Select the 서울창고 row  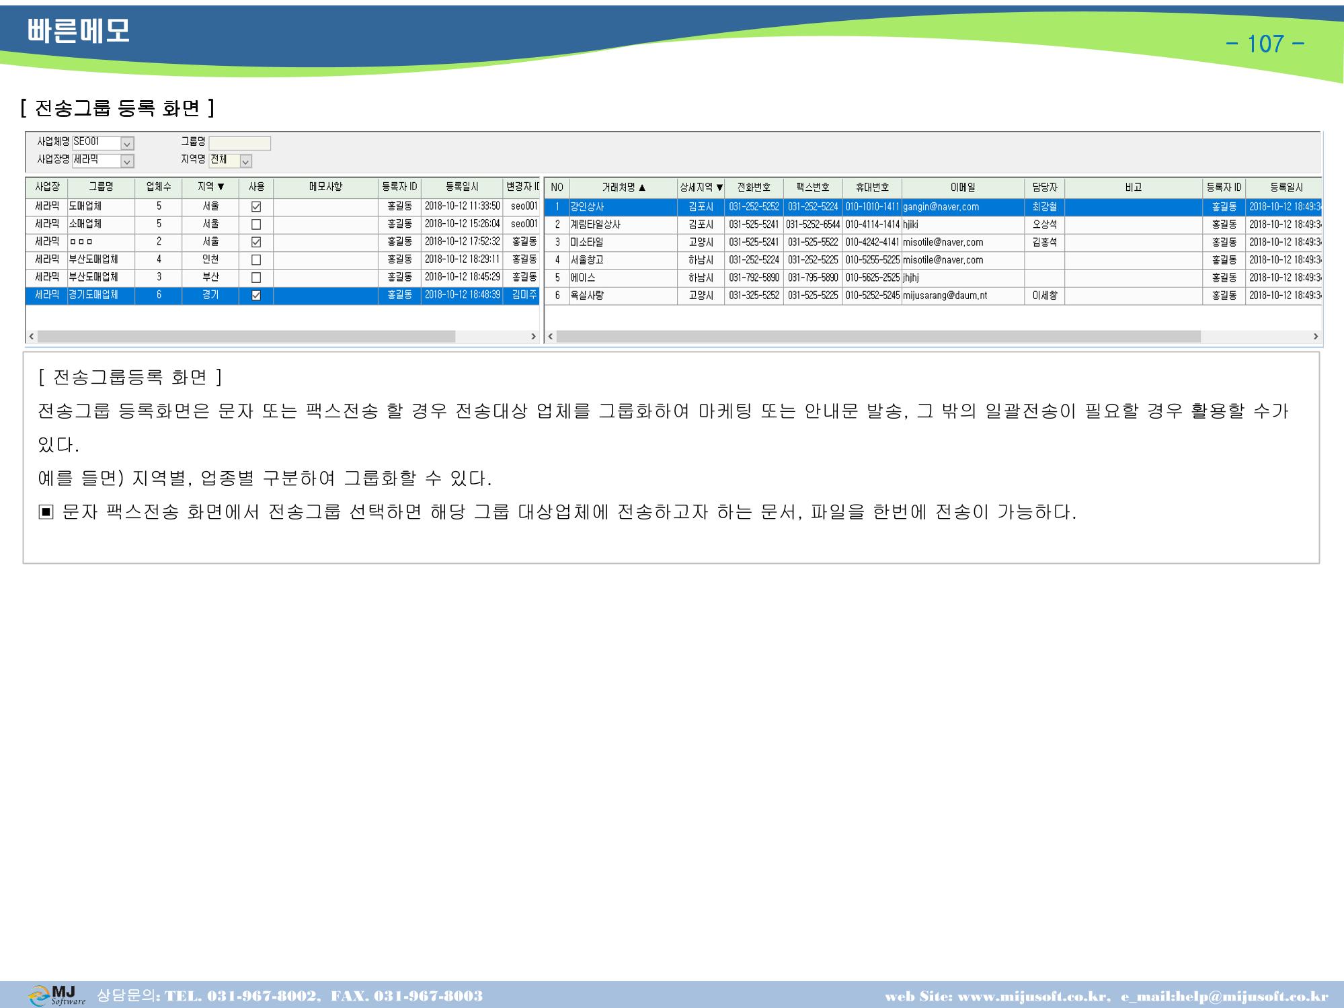[x=933, y=259]
